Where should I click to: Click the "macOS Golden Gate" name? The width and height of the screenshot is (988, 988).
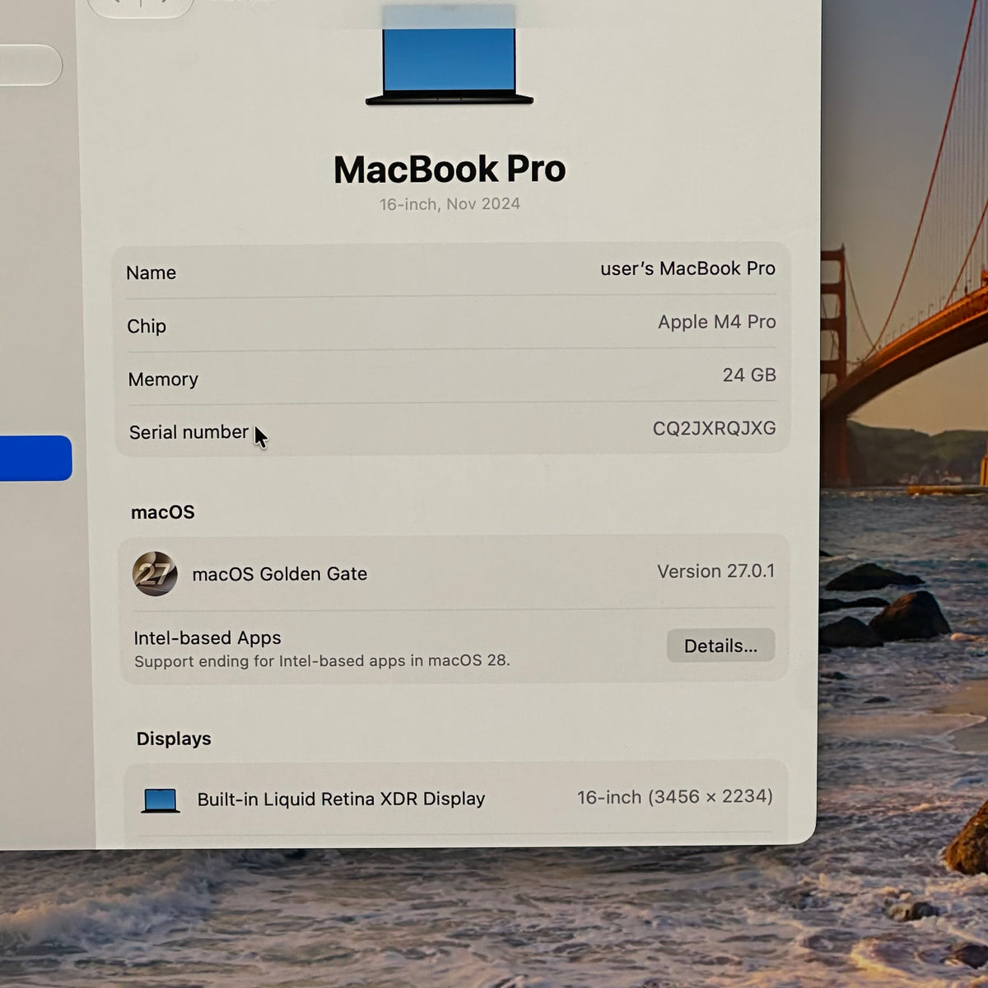click(280, 574)
